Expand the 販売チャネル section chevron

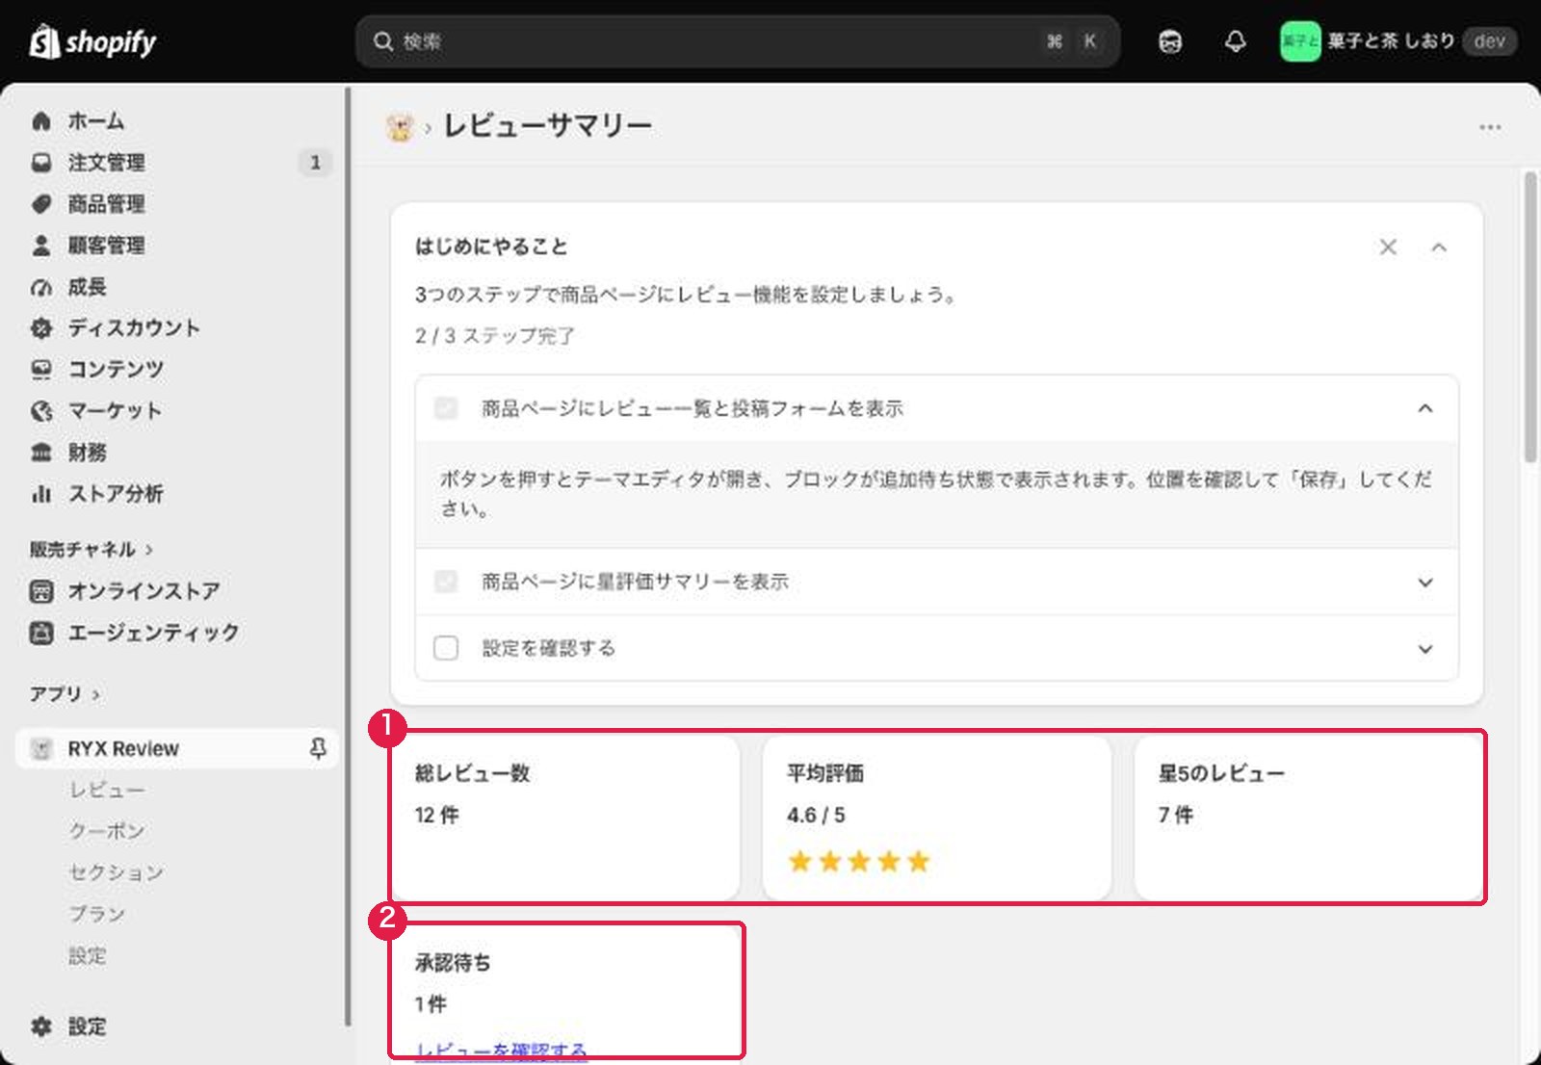point(149,550)
